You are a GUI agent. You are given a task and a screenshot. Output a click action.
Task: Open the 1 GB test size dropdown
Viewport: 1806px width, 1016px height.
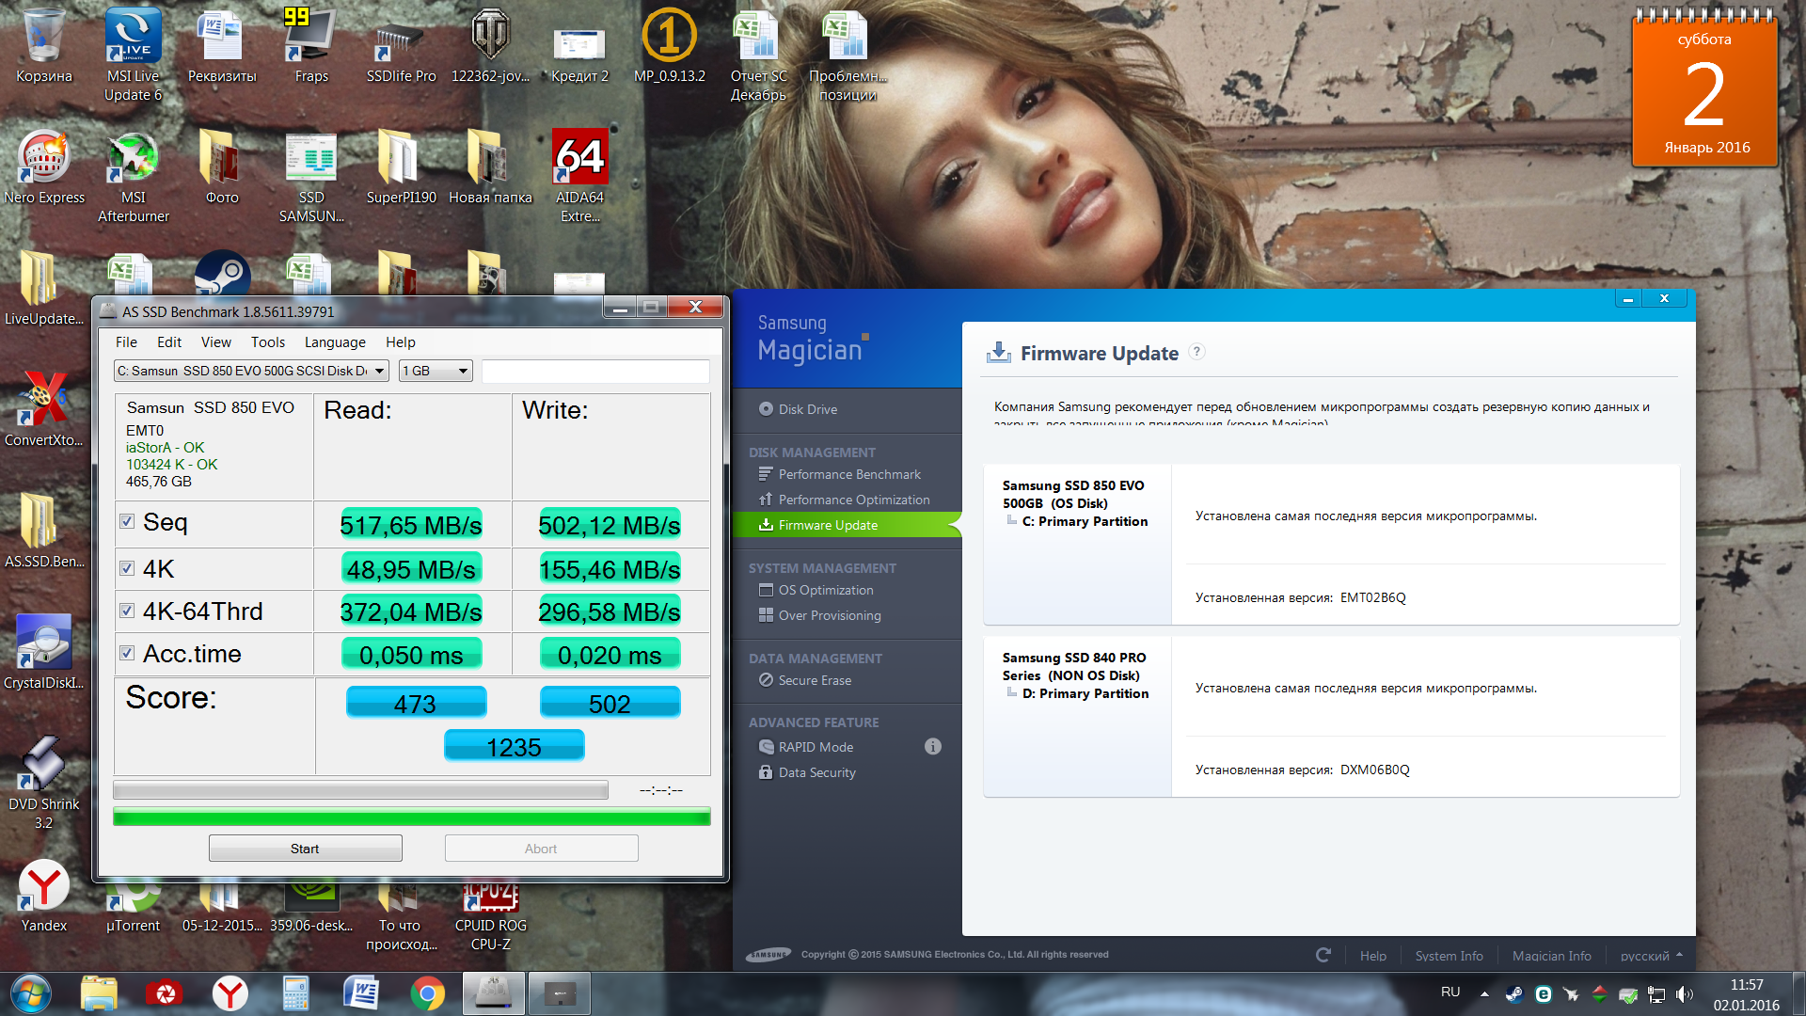[x=462, y=371]
